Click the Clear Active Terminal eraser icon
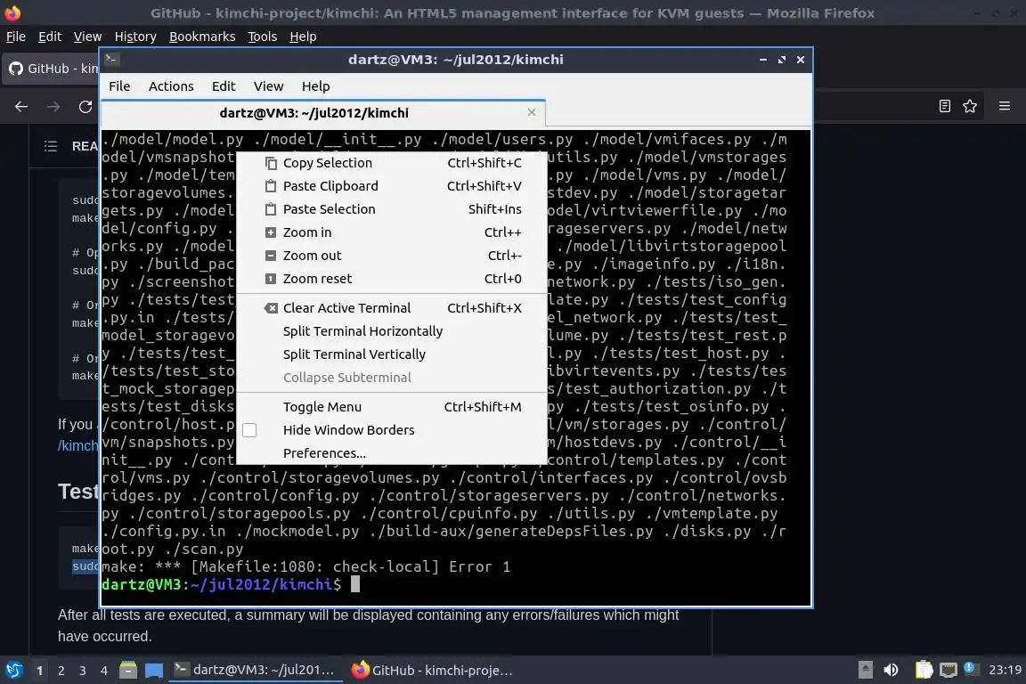 pos(270,308)
